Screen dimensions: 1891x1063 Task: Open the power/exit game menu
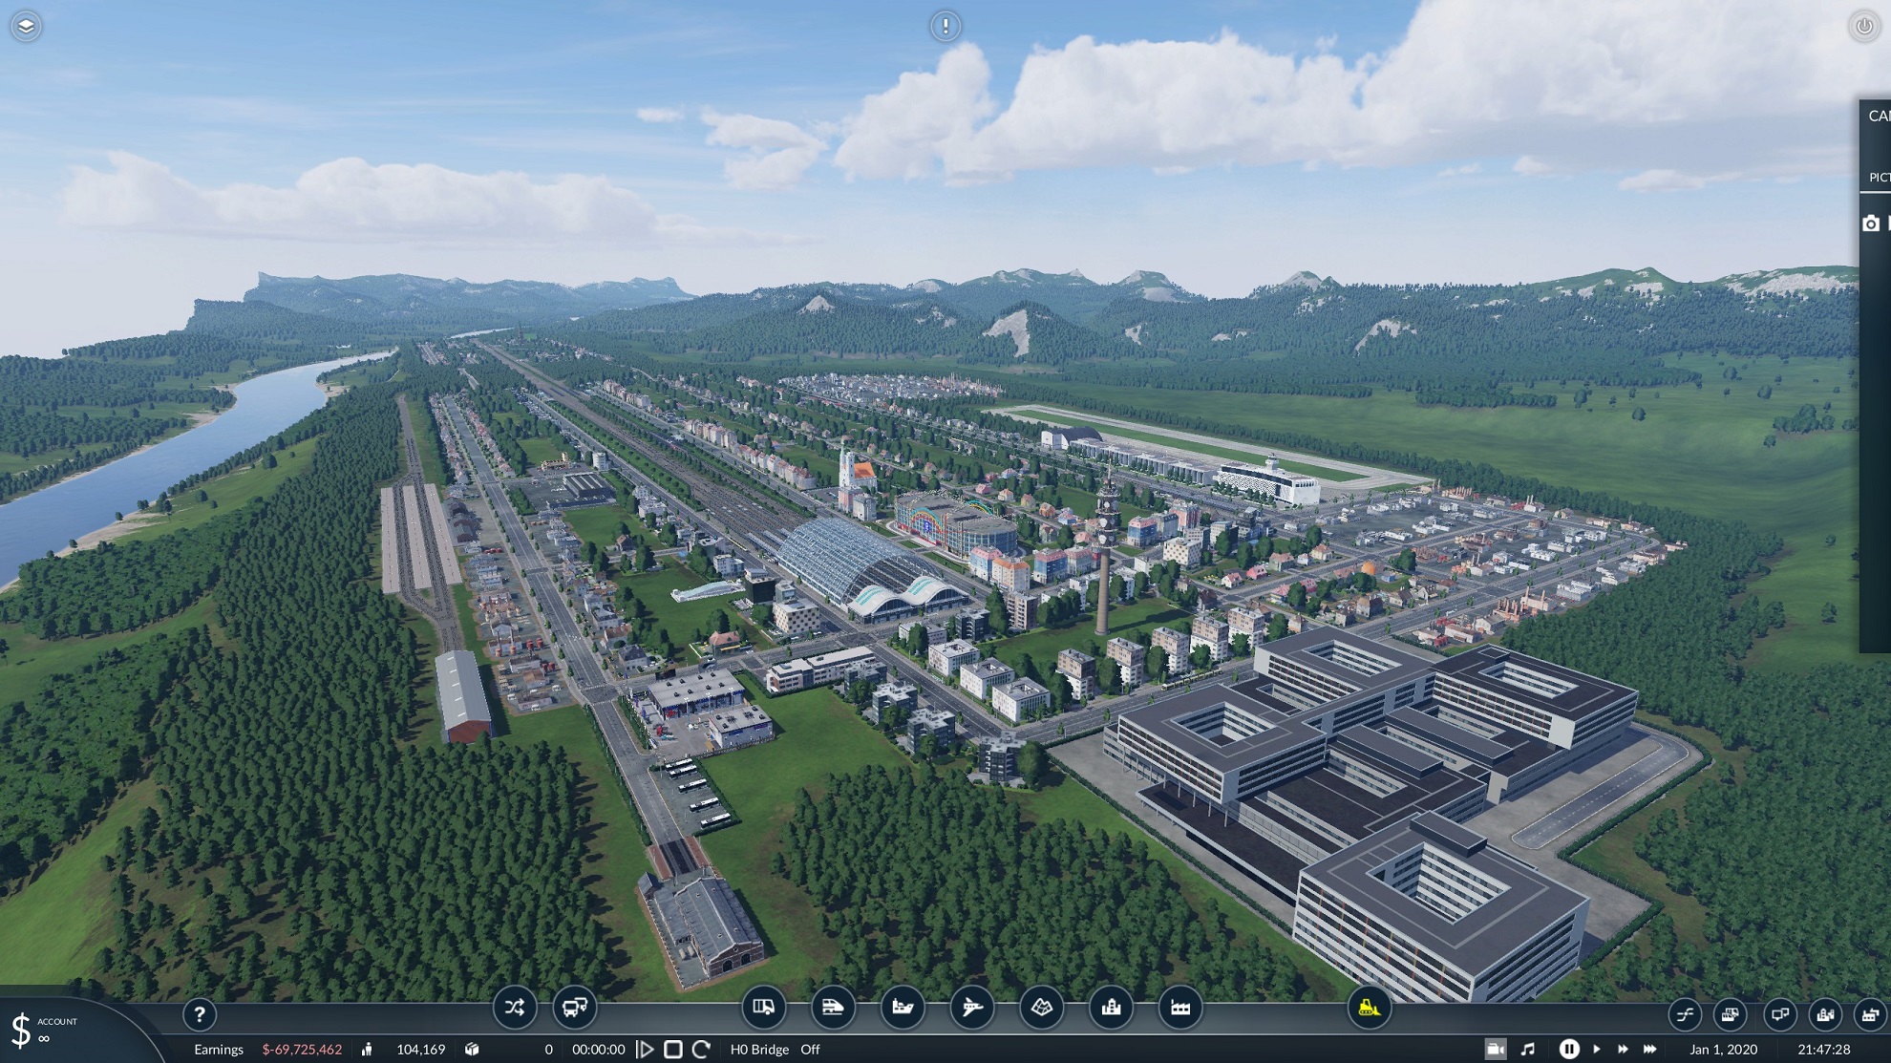1864,26
